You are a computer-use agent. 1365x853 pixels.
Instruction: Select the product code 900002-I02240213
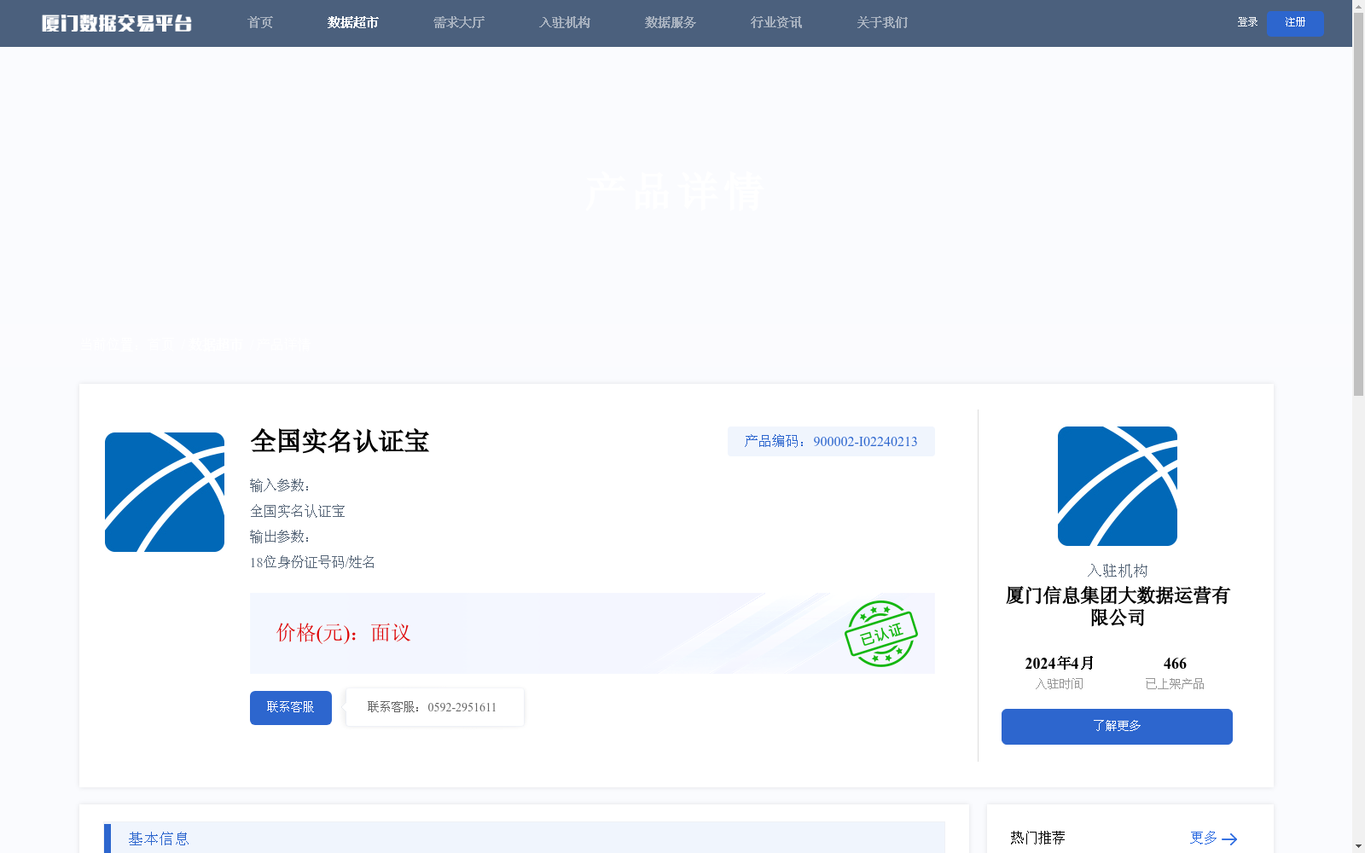pos(865,442)
